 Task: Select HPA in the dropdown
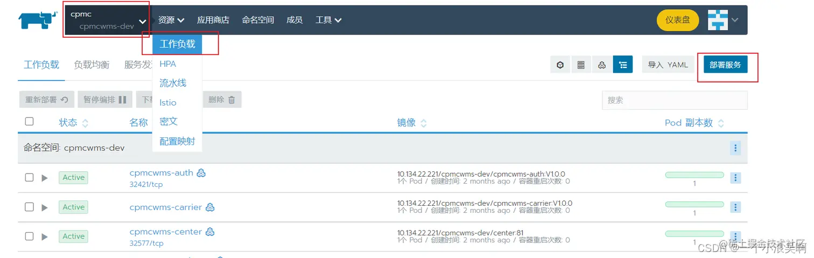click(168, 64)
